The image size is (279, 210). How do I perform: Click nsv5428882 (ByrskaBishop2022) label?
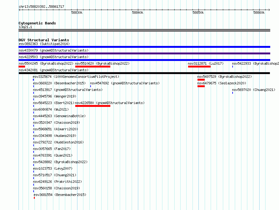60,162
